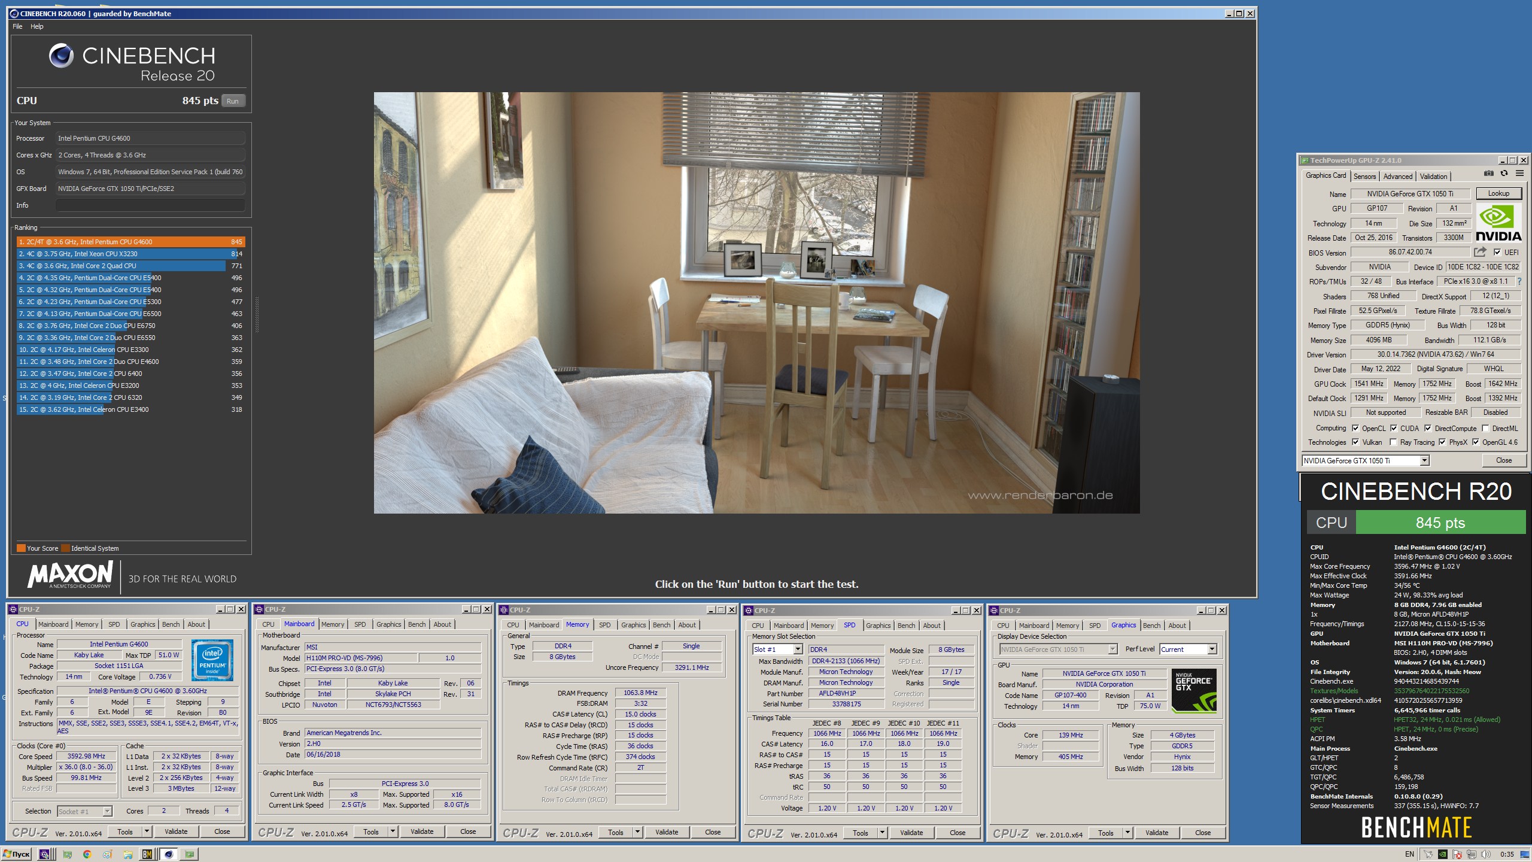
Task: Open the Пуск start button
Action: tap(17, 854)
